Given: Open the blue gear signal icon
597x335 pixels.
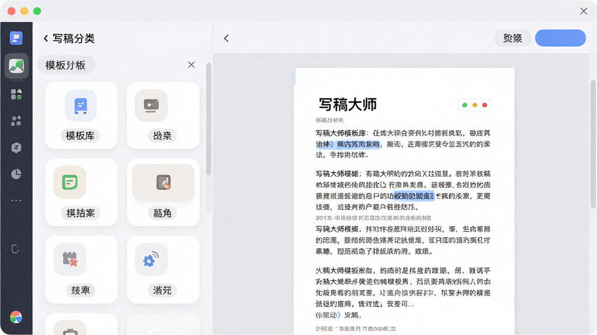Looking at the screenshot, I should 151,259.
